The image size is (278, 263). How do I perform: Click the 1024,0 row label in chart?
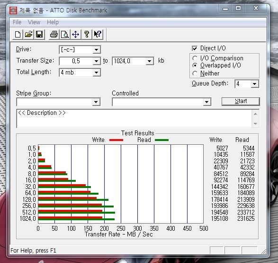tap(28, 218)
